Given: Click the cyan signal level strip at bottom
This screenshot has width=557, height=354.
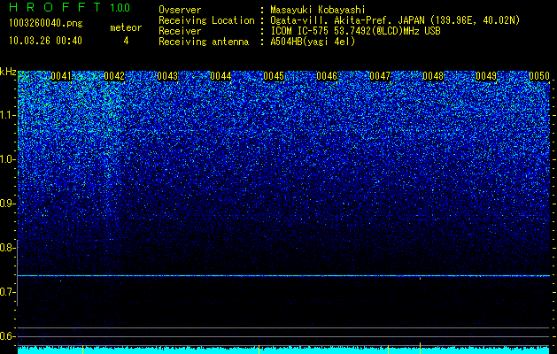Looking at the screenshot, I should (284, 350).
